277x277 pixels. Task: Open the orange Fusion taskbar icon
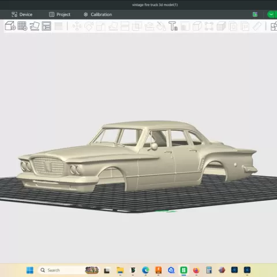[158, 270]
